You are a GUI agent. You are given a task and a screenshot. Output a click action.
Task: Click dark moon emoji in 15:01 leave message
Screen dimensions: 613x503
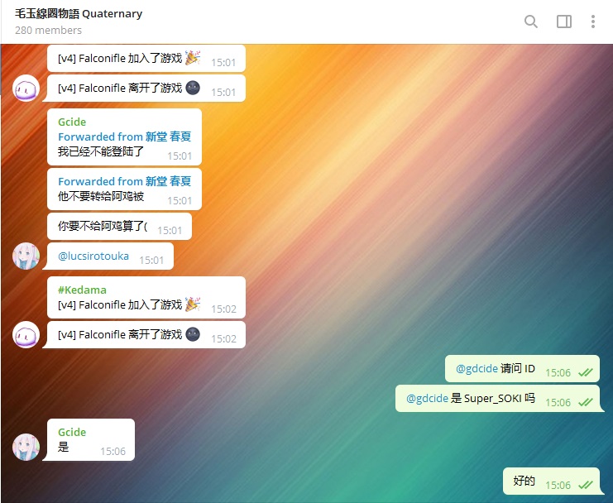click(193, 88)
